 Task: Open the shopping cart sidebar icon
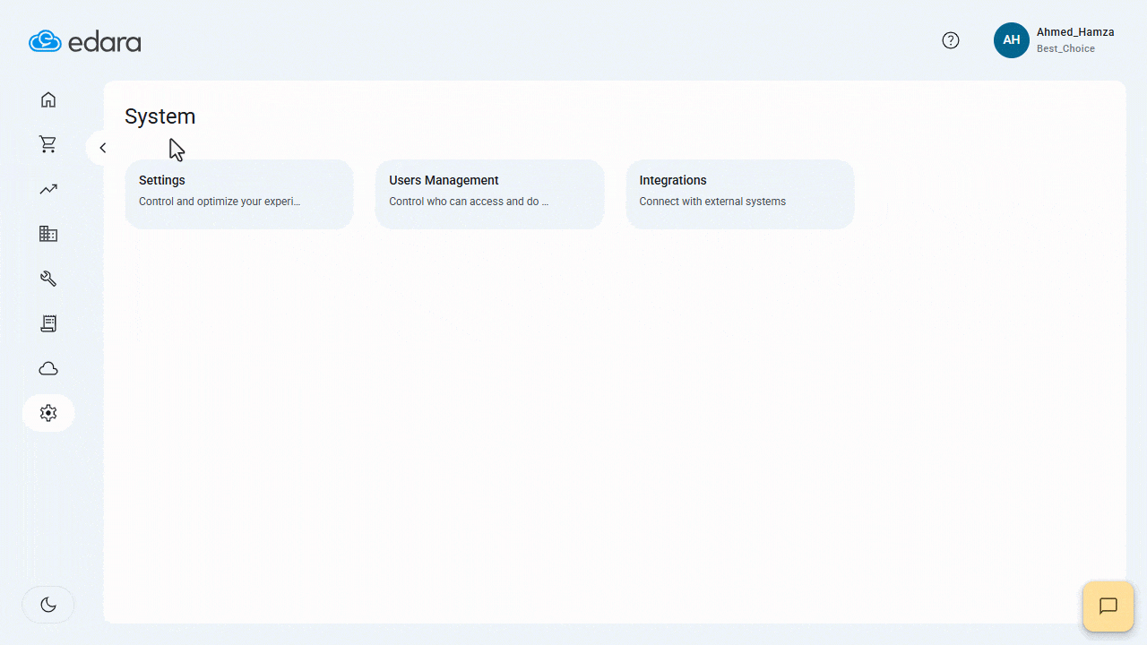48,144
